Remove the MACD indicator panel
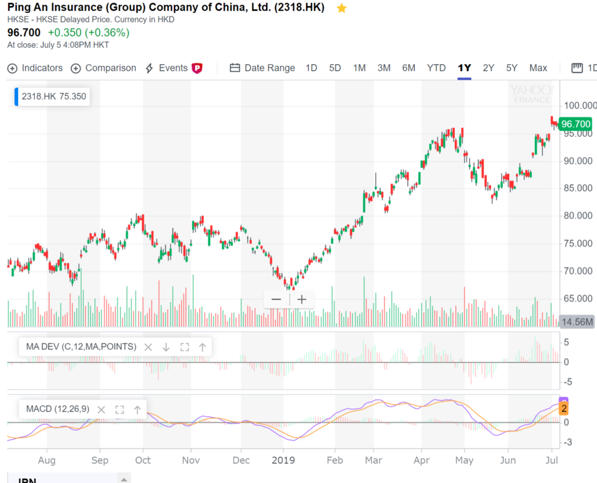This screenshot has height=483, width=597. click(x=101, y=410)
